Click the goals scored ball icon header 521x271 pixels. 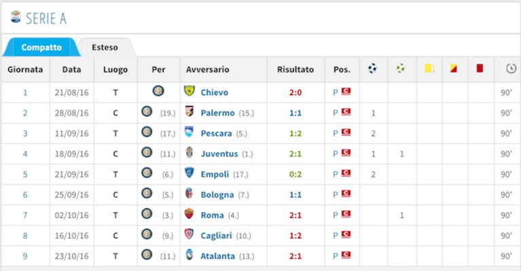[372, 69]
